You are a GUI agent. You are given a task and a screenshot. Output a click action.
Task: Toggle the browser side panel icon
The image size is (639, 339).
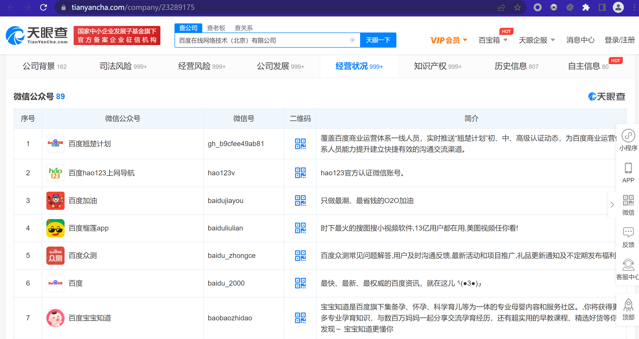click(602, 8)
